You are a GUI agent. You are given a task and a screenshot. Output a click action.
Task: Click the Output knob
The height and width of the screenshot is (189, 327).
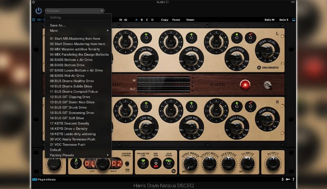tap(273, 163)
